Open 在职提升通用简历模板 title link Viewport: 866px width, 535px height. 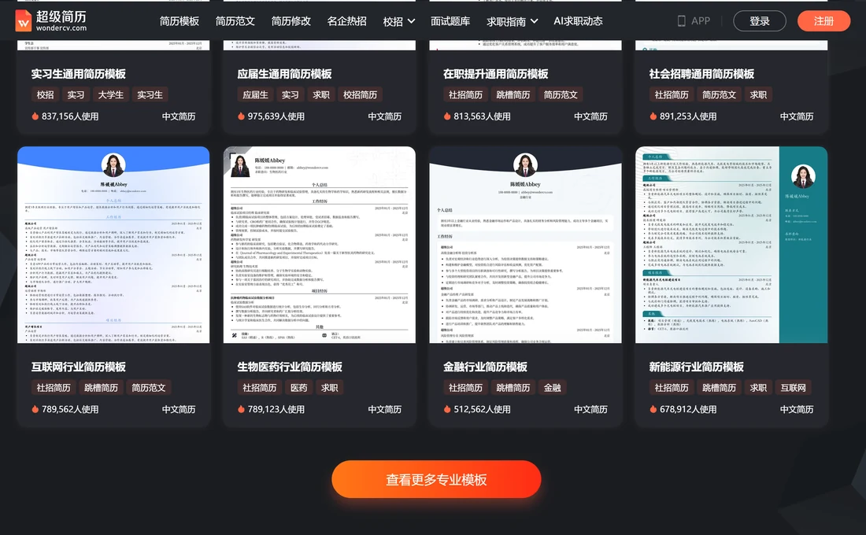click(x=495, y=74)
